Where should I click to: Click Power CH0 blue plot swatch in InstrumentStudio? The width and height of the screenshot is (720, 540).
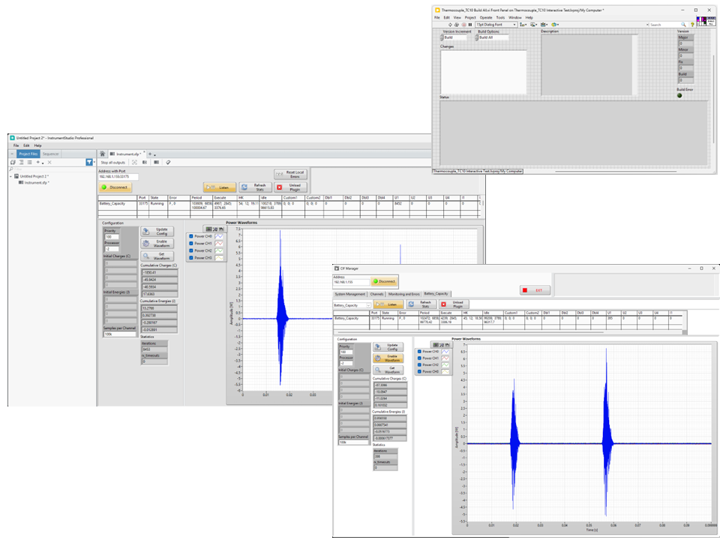[x=219, y=236]
